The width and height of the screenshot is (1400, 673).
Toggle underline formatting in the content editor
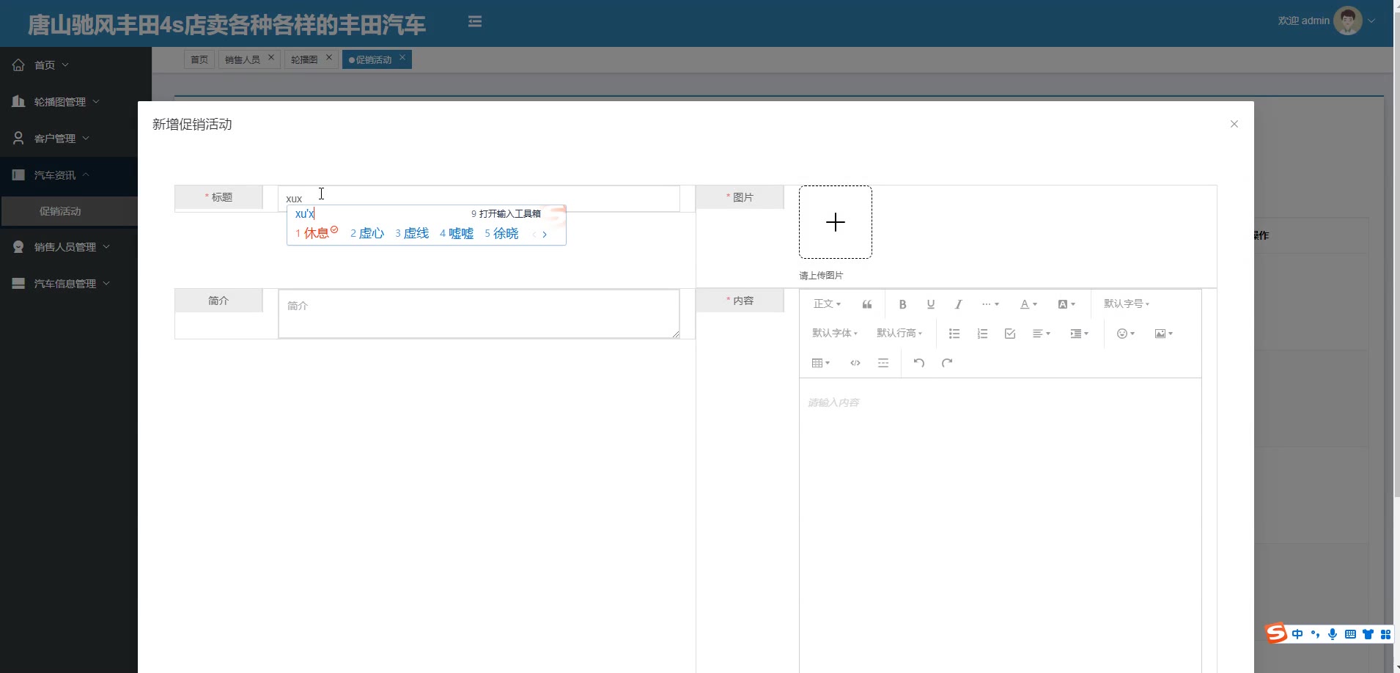[x=931, y=304]
